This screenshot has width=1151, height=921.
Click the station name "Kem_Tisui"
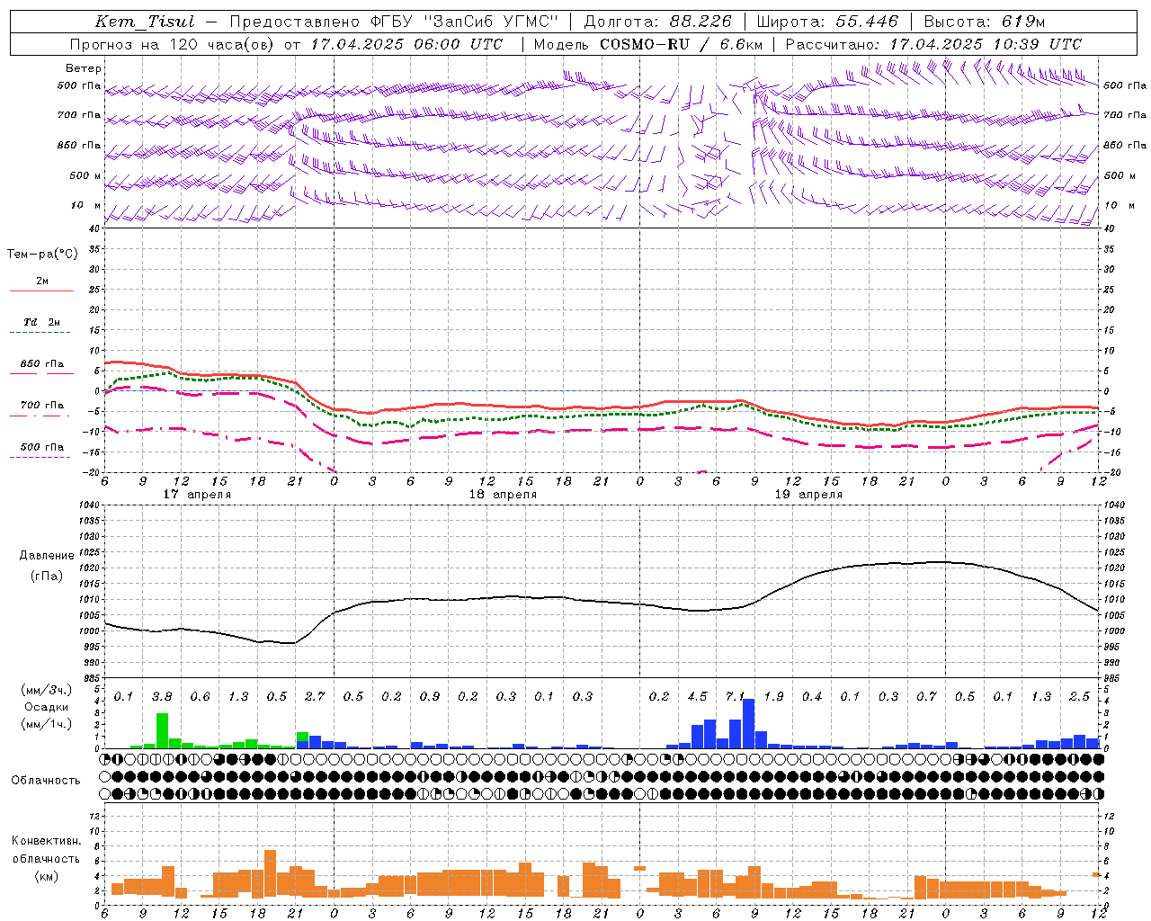tap(145, 22)
